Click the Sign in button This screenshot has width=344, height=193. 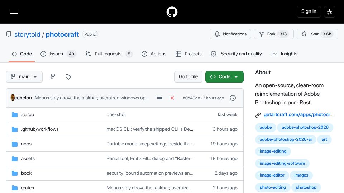[x=309, y=11]
